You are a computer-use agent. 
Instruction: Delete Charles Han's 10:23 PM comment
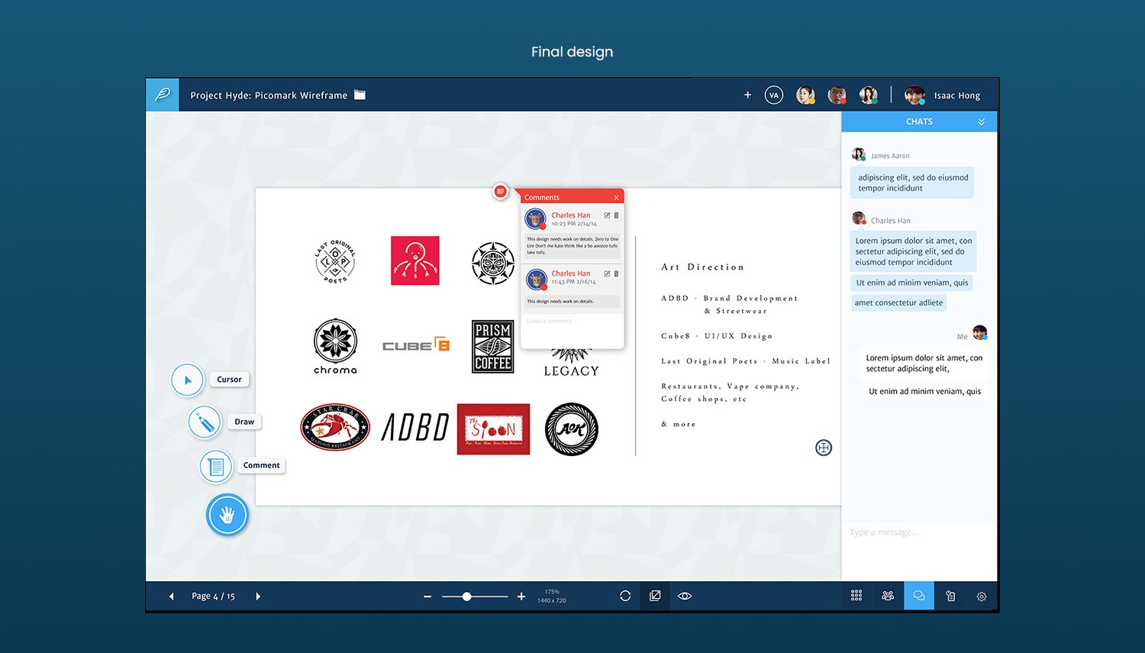point(617,215)
